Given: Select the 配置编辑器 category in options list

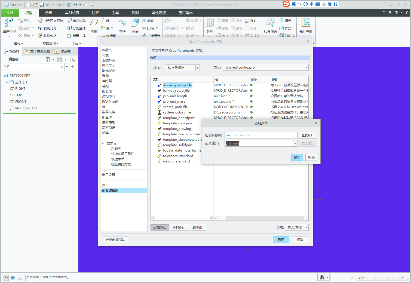Looking at the screenshot, I should pos(124,191).
